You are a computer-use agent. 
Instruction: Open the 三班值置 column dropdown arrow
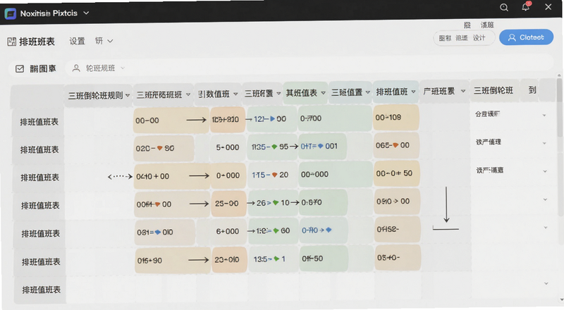tap(367, 92)
